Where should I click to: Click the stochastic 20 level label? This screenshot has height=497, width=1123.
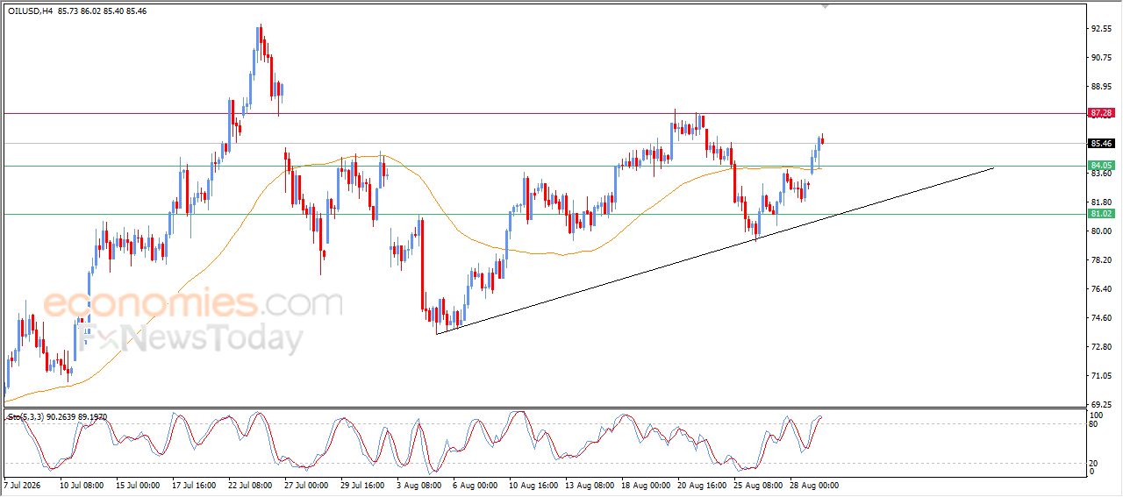click(1093, 462)
